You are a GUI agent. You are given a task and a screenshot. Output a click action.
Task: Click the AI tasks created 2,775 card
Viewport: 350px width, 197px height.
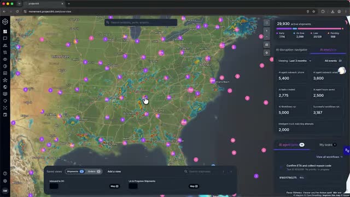[292, 93]
